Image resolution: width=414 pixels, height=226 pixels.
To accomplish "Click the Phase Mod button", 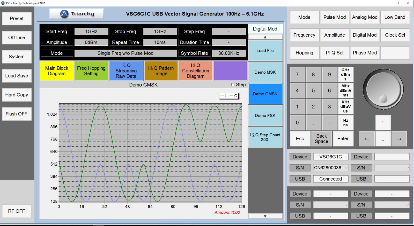I will coord(365,53).
